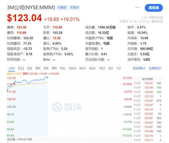The image size is (169, 143).
Task: Click the 换手 value 2.47%
Action: coord(141,27)
